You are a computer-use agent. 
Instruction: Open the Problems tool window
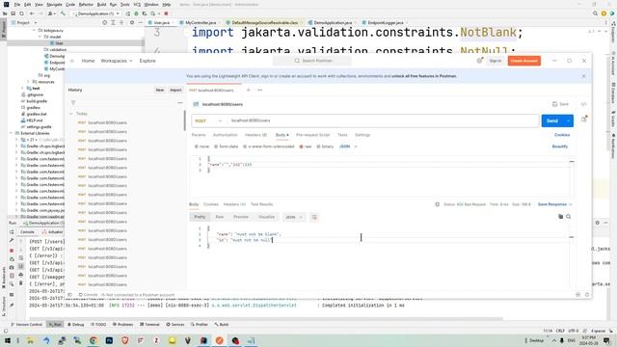[122, 325]
